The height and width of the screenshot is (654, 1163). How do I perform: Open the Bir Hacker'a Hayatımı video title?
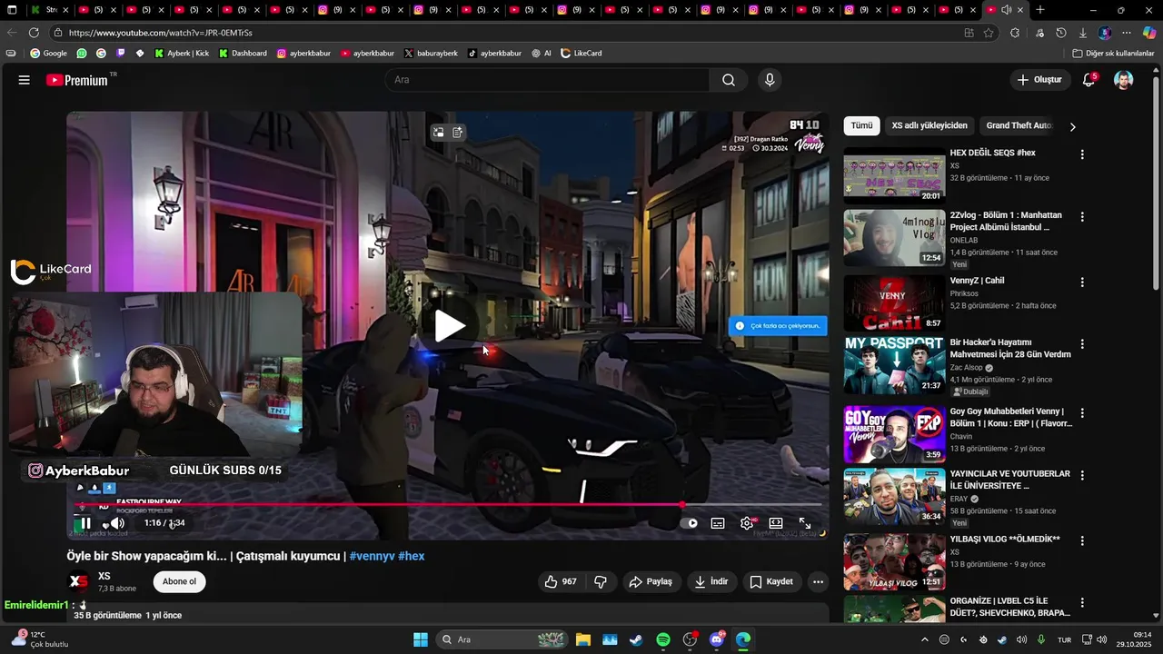[x=1010, y=348]
